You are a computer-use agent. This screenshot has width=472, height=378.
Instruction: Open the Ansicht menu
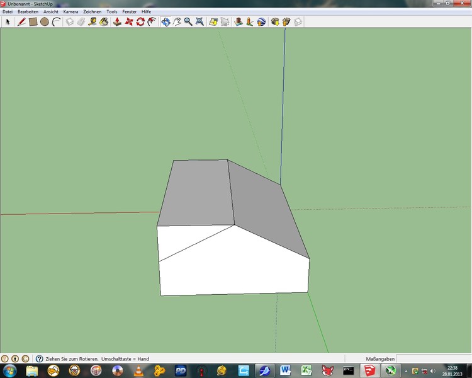pyautogui.click(x=51, y=12)
